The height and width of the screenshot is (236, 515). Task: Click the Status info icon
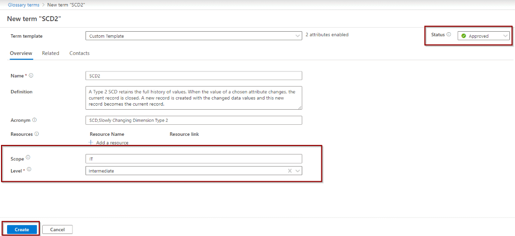(449, 35)
